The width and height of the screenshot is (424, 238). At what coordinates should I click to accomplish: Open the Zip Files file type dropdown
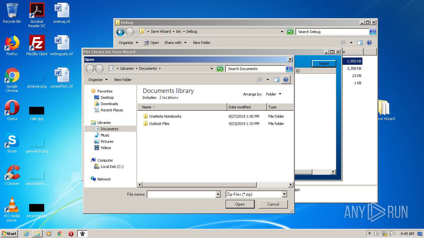[x=284, y=194]
